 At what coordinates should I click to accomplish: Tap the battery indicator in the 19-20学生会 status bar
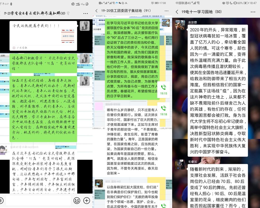pos(87,4)
